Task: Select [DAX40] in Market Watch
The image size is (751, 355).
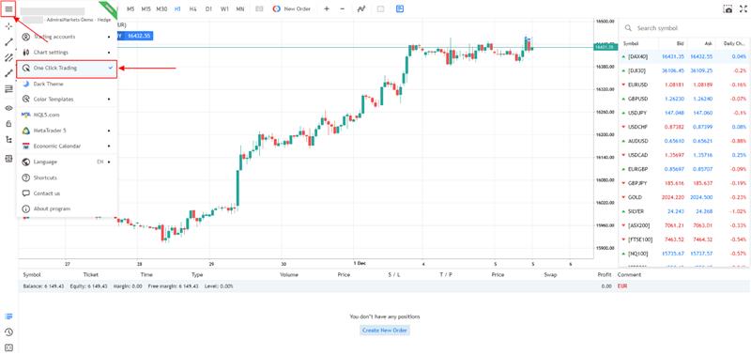Action: click(685, 56)
